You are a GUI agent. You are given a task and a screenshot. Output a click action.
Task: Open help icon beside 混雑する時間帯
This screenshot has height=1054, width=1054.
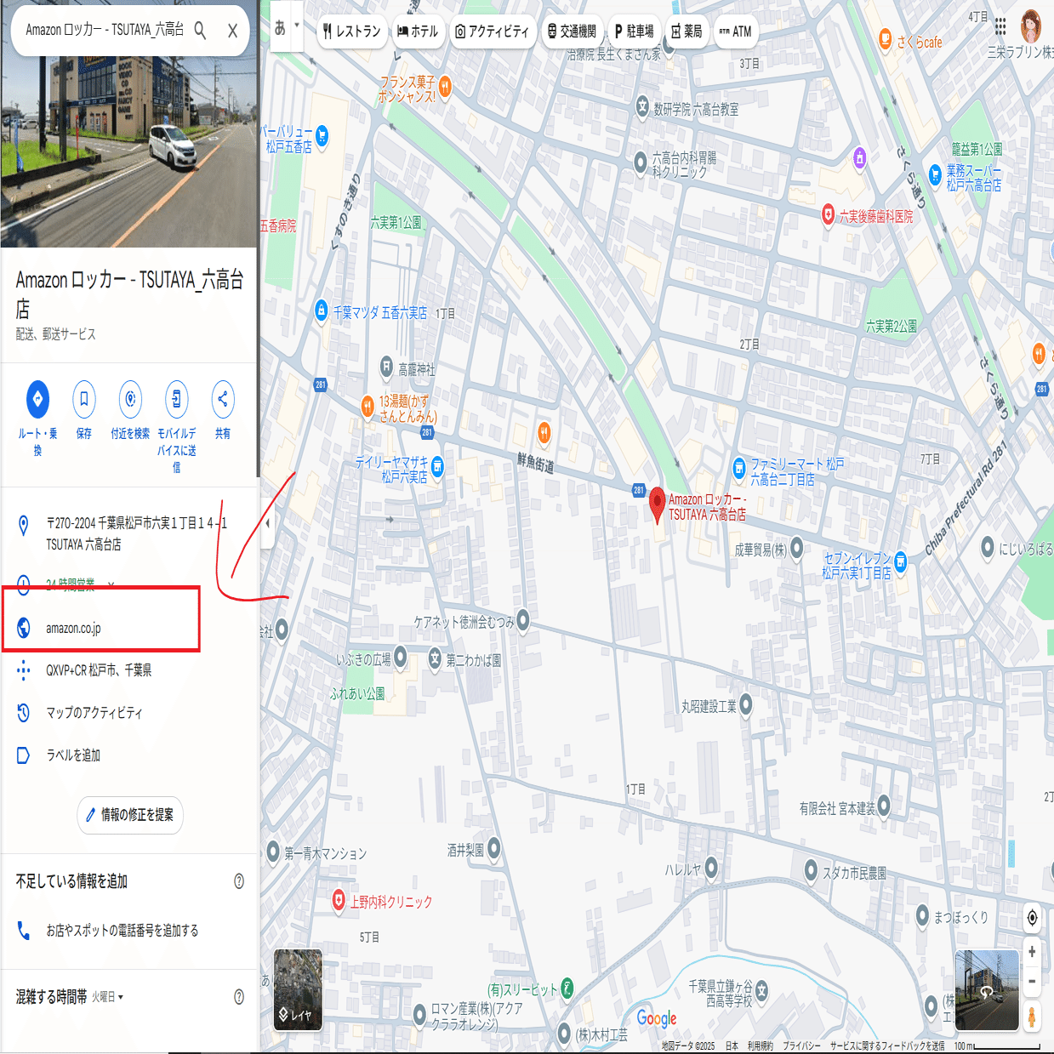pyautogui.click(x=239, y=997)
